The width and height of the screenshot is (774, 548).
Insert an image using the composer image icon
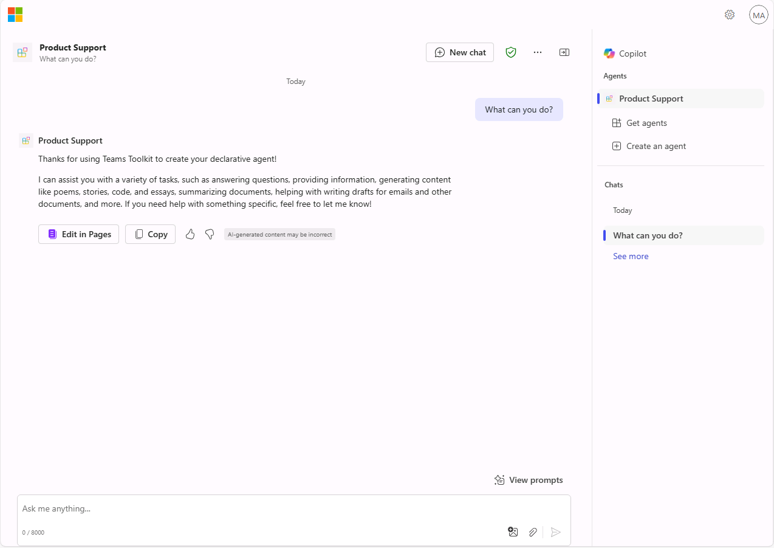[x=513, y=532]
